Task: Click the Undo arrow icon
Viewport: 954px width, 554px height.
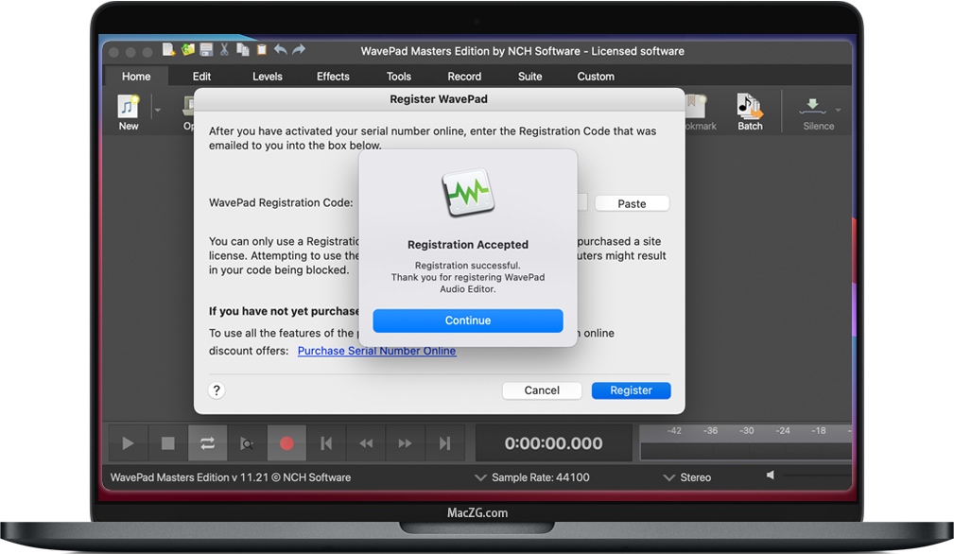Action: (281, 50)
